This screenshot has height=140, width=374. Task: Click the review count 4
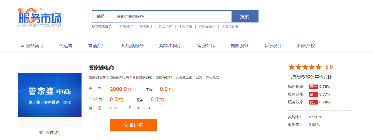coord(149,108)
